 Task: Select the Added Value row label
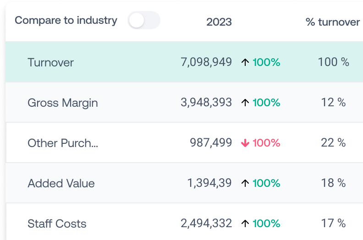coord(61,183)
